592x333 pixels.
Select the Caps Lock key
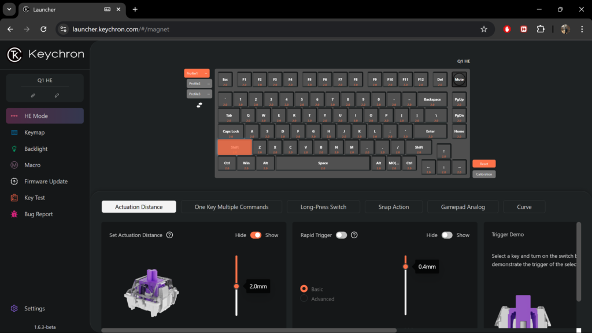tap(231, 132)
